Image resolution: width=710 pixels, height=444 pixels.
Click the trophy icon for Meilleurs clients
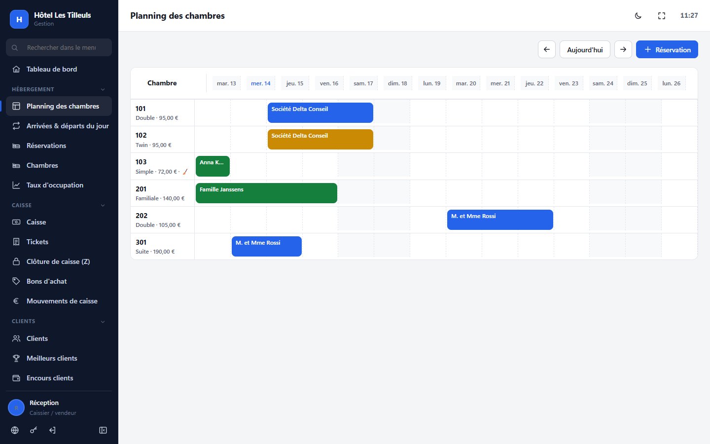point(16,358)
